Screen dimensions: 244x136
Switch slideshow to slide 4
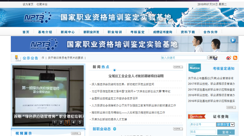pos(74,123)
